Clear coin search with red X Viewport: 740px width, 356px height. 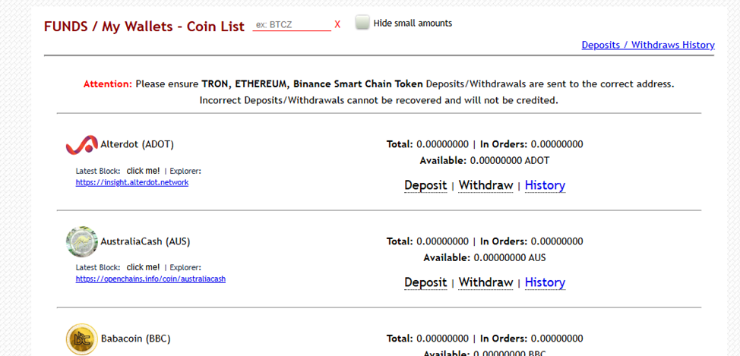click(337, 24)
